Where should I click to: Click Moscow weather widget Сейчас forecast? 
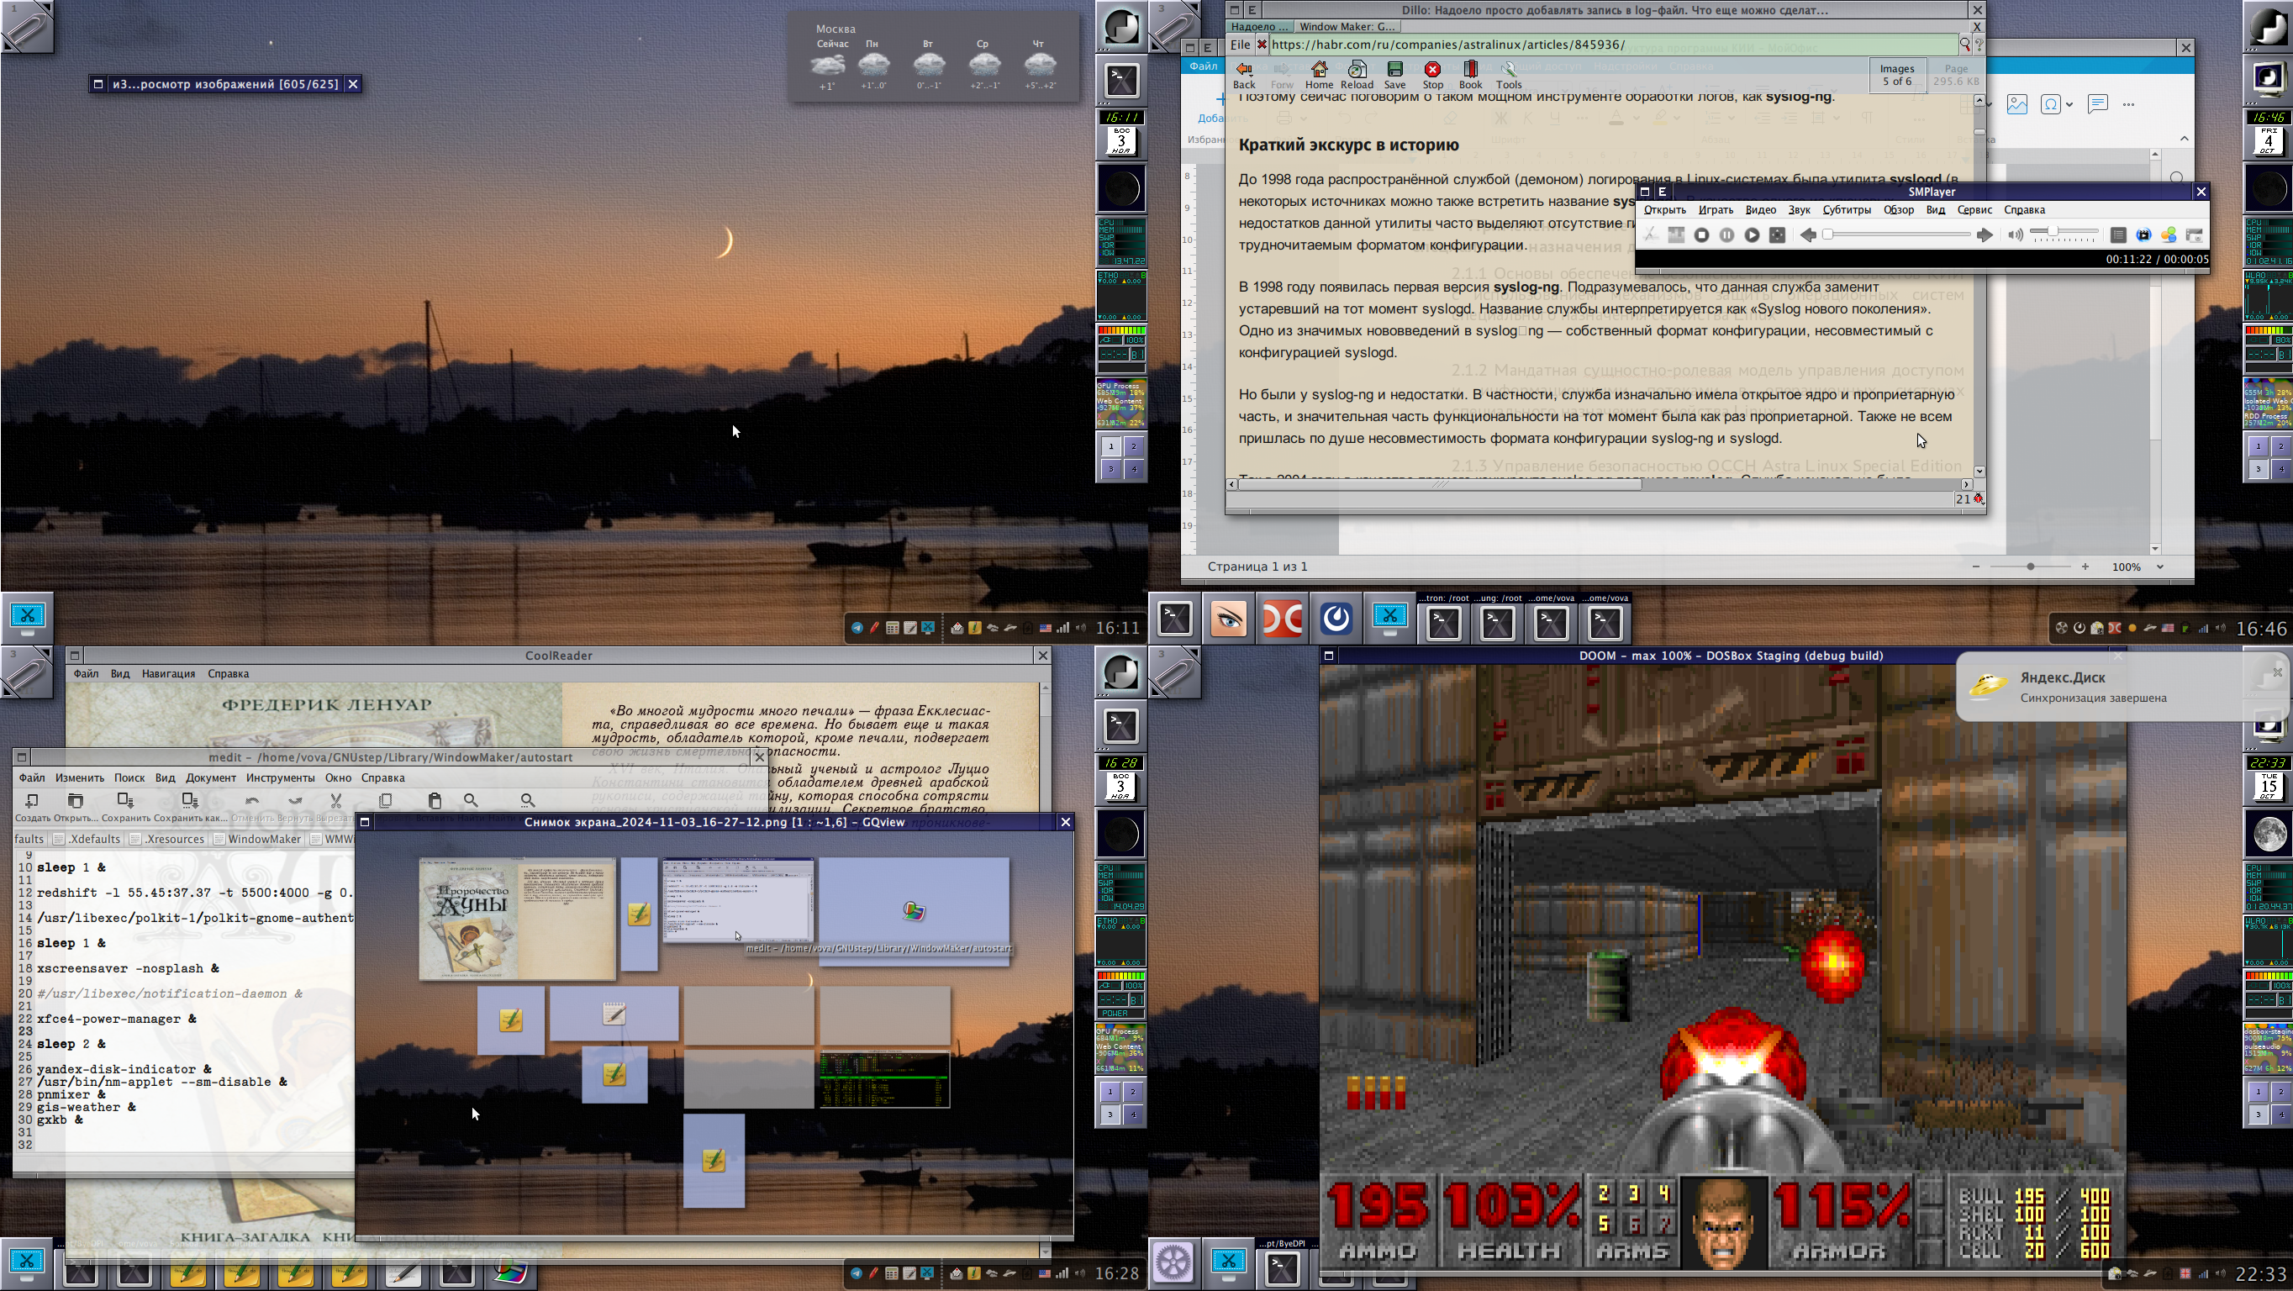(x=829, y=64)
